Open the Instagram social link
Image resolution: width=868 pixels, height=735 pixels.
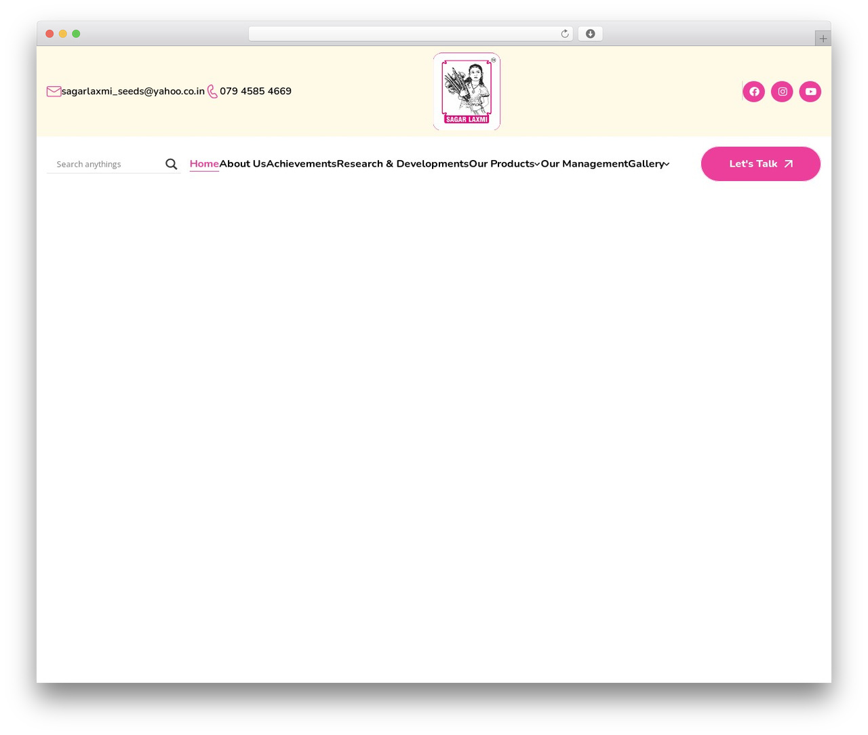[782, 92]
